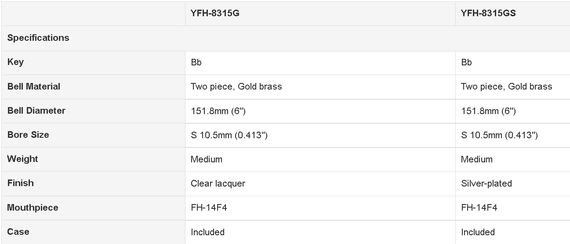
Task: Click YFH-8315GS's bore size S 10.5mm value
Action: pyautogui.click(x=499, y=135)
